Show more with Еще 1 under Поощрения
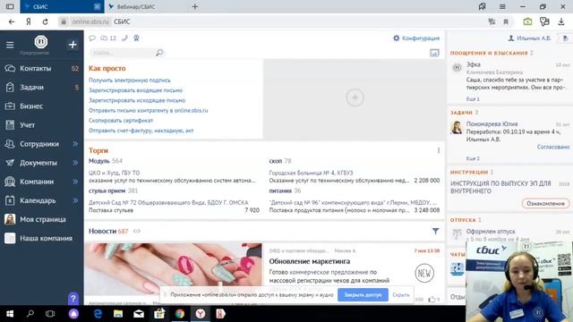 point(473,99)
